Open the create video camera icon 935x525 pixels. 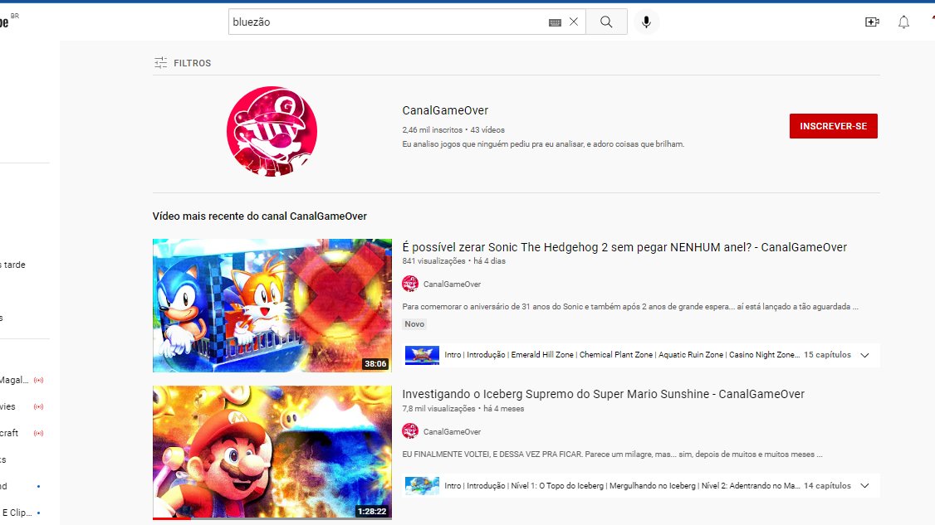click(872, 22)
